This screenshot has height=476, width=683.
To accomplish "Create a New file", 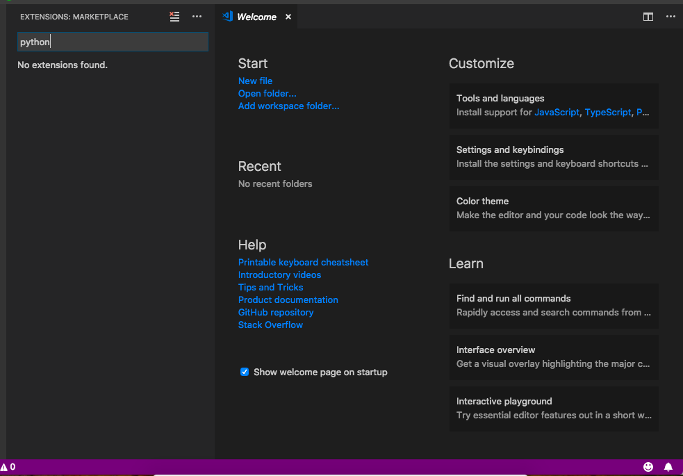I will [255, 81].
